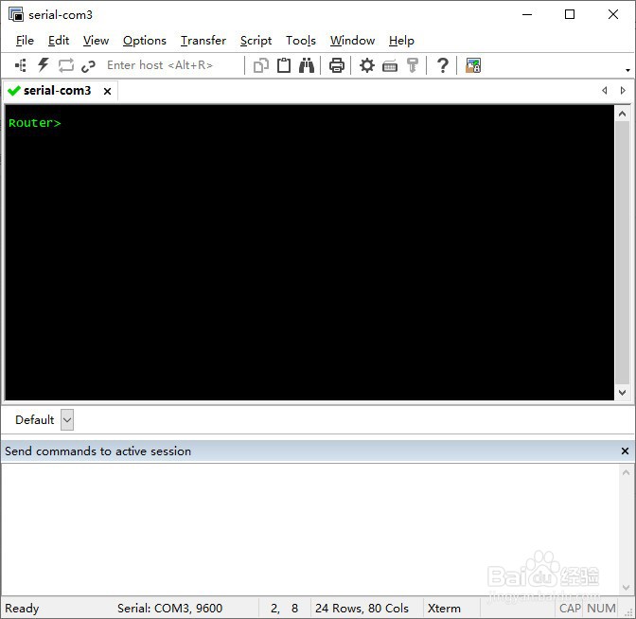
Task: Open Session Options gear icon
Action: pyautogui.click(x=366, y=65)
